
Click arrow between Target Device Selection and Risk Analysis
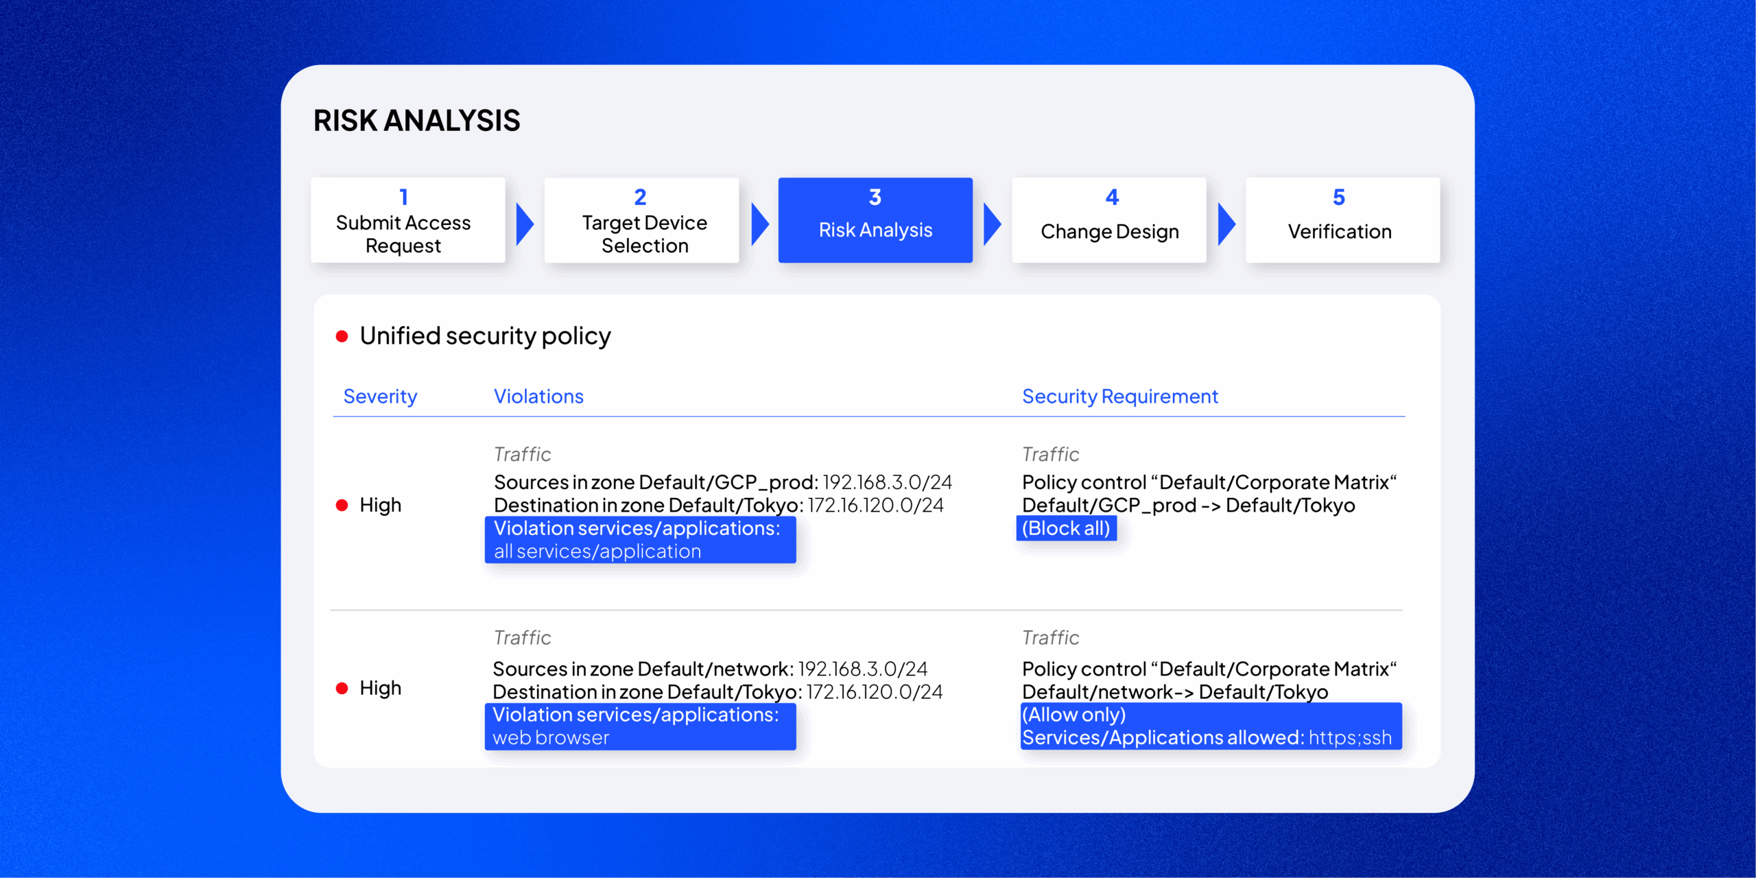(x=759, y=224)
